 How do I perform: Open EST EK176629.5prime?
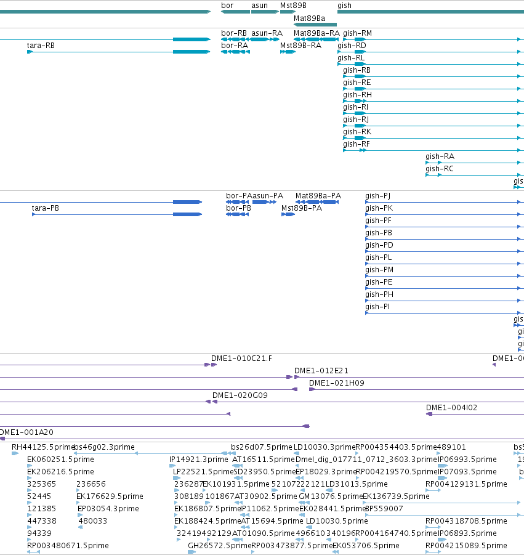point(110,497)
